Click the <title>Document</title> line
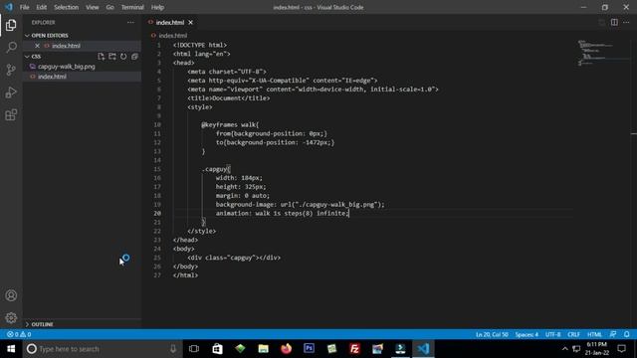637x358 pixels. click(x=229, y=98)
